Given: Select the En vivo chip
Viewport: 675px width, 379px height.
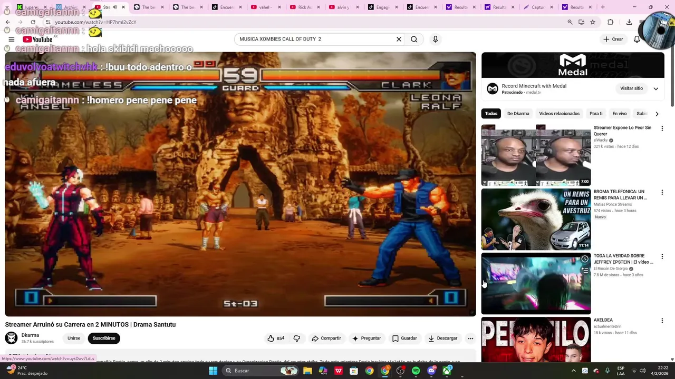Looking at the screenshot, I should (x=619, y=114).
